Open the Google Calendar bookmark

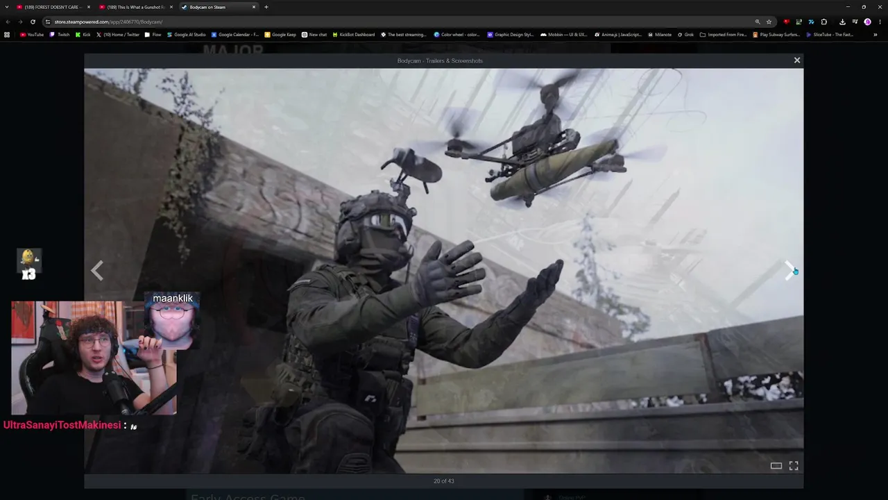[235, 35]
